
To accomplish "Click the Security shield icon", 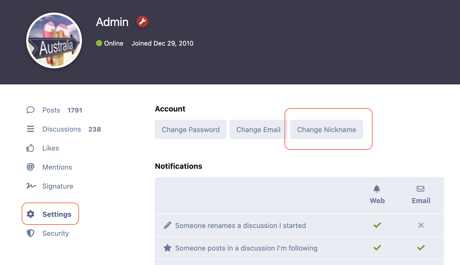I will point(31,233).
